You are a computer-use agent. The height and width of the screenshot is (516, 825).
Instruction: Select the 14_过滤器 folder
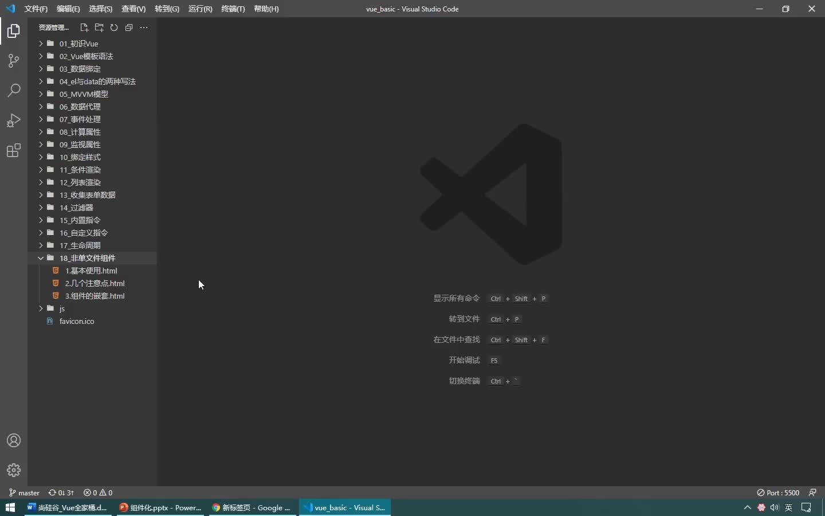point(92,208)
